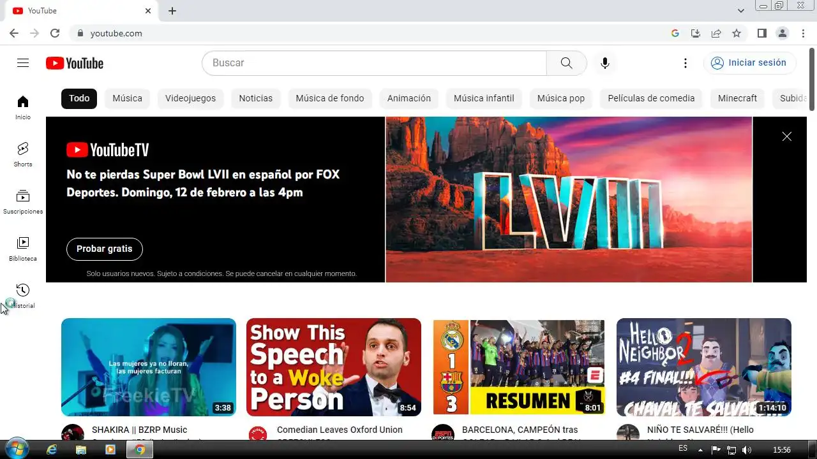Click the Iniciar sesión button
The image size is (817, 459).
pos(750,63)
